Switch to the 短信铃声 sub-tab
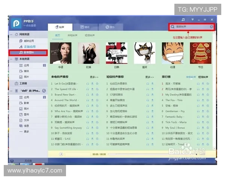 (89, 36)
